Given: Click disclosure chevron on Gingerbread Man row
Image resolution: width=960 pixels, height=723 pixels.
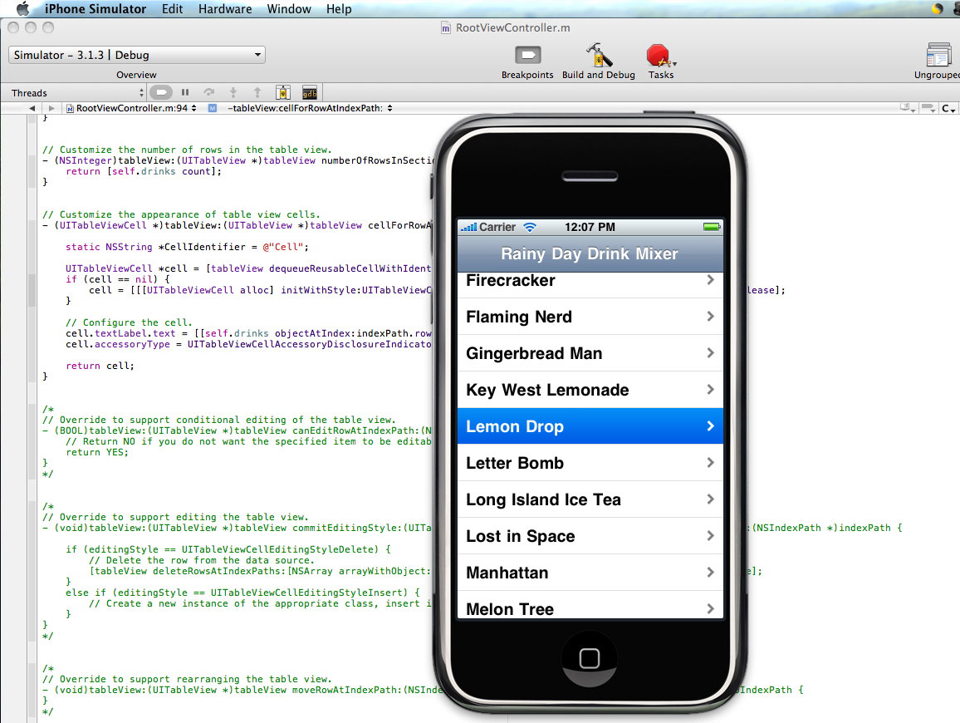Looking at the screenshot, I should point(710,353).
